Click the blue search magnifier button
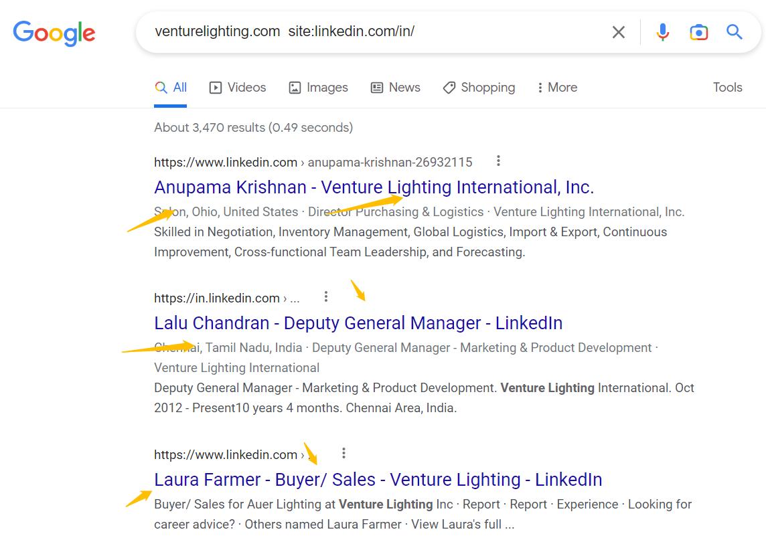The image size is (766, 546). coord(735,32)
